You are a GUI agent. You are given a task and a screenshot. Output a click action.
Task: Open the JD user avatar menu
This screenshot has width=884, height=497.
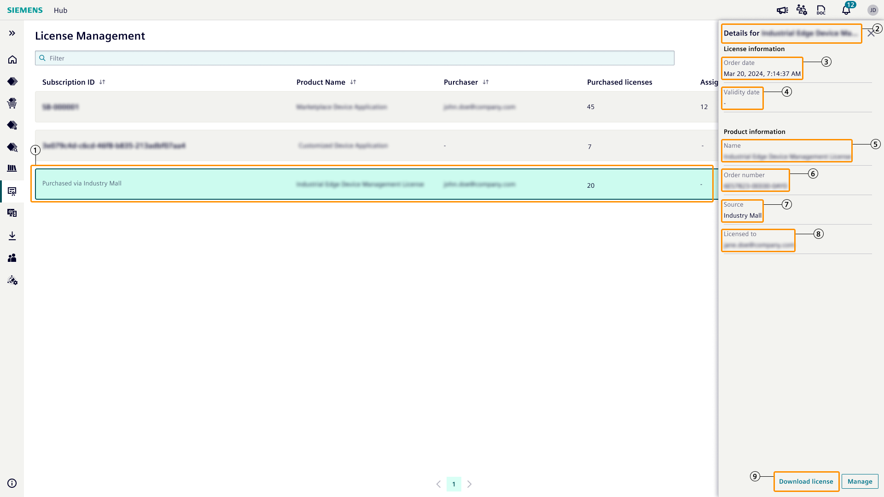point(872,10)
